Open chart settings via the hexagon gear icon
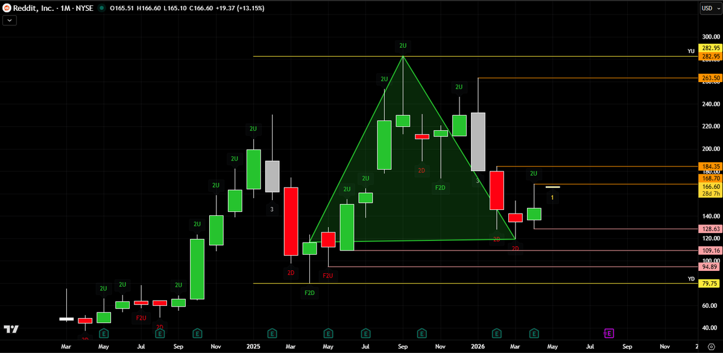723x353 pixels. pyautogui.click(x=710, y=346)
